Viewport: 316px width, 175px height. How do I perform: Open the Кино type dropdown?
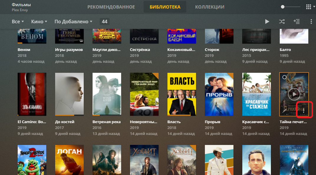tap(39, 22)
